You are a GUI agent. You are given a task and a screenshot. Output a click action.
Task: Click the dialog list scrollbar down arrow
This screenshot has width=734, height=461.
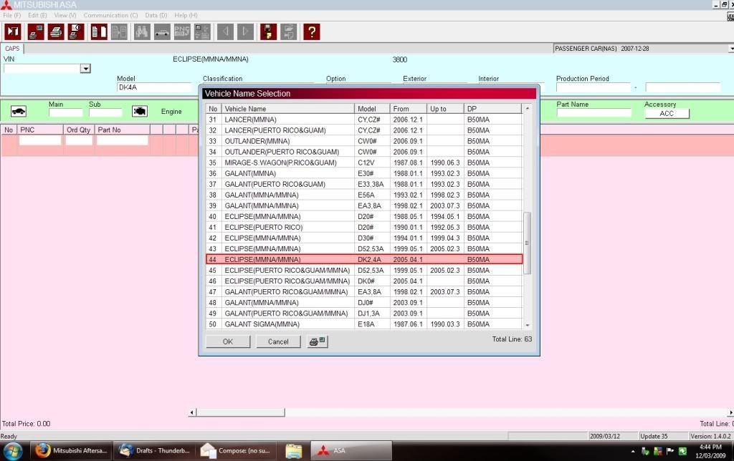pyautogui.click(x=528, y=325)
